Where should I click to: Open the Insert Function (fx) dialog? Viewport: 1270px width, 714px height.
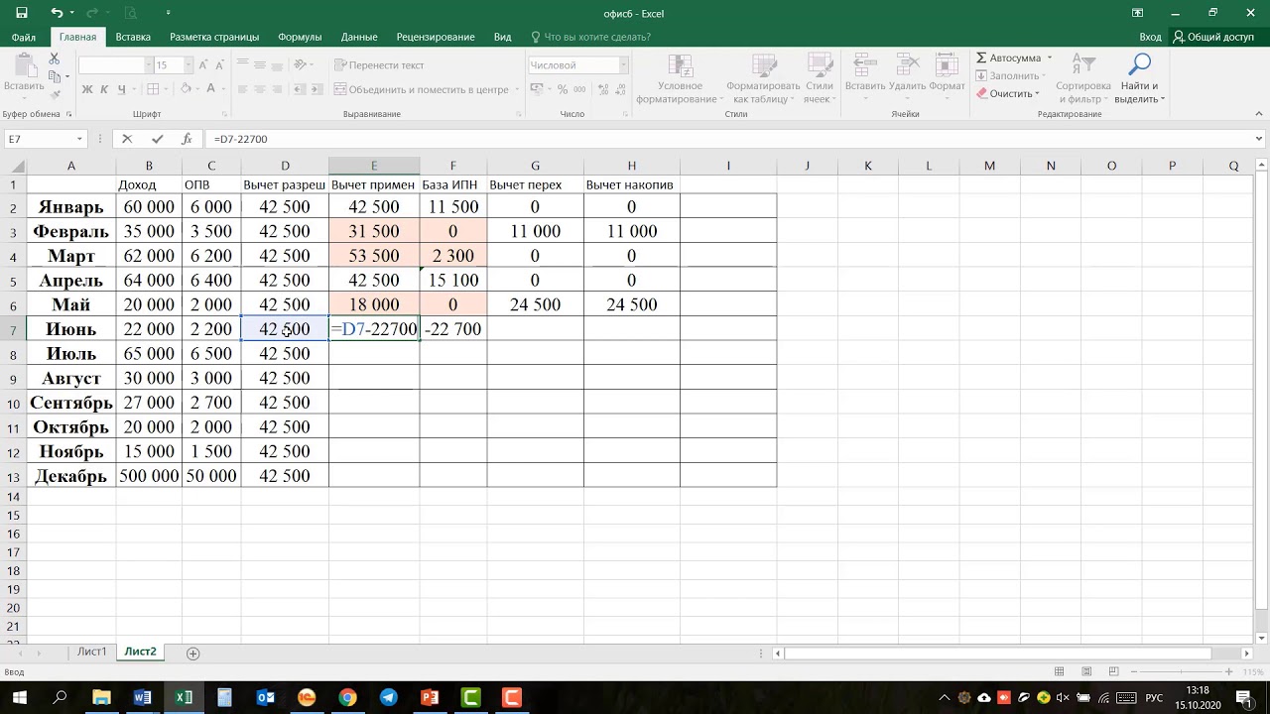pyautogui.click(x=187, y=139)
